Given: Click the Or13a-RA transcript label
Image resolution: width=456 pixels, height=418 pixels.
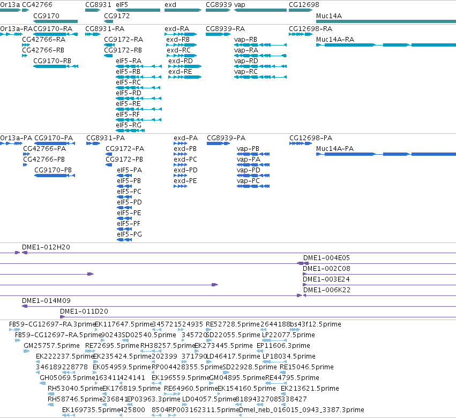Looking at the screenshot, I should 16,28.
